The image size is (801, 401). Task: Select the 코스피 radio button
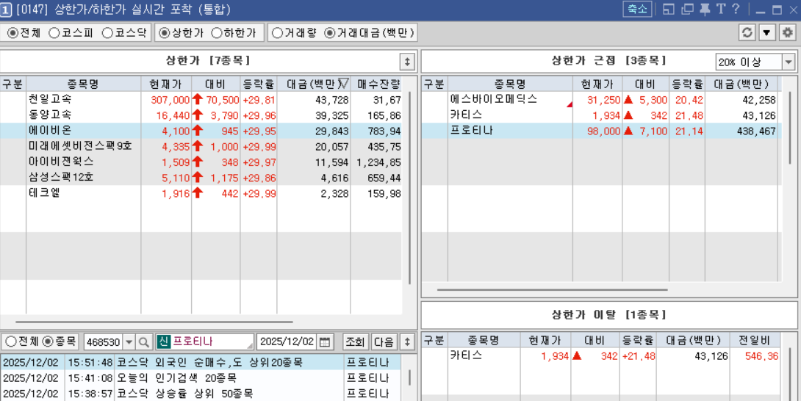point(54,33)
